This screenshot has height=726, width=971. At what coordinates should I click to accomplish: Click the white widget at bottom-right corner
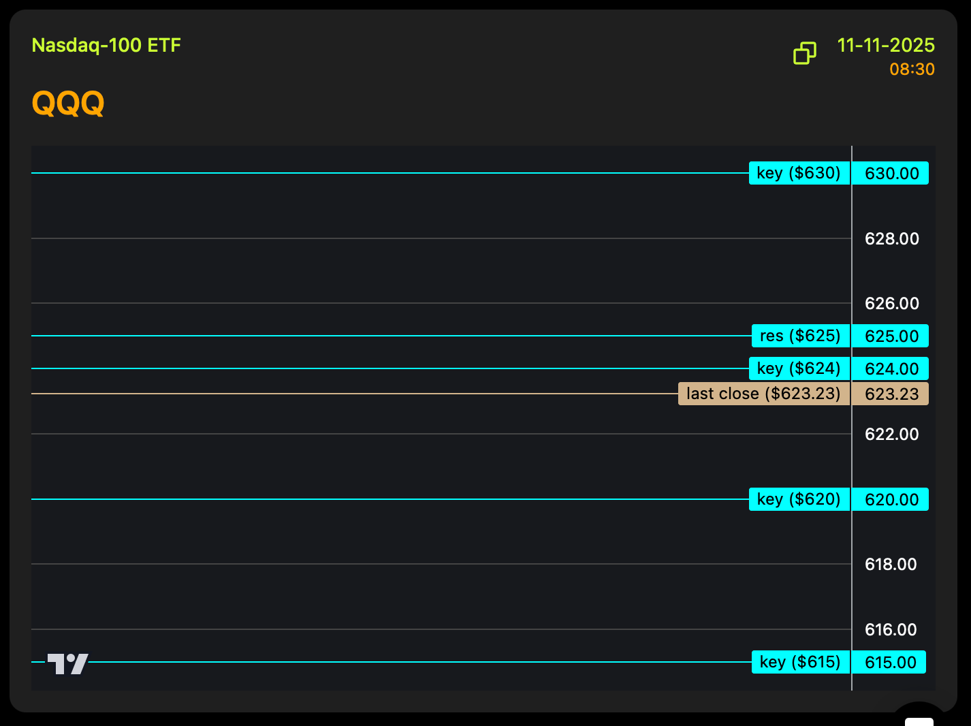(x=919, y=719)
